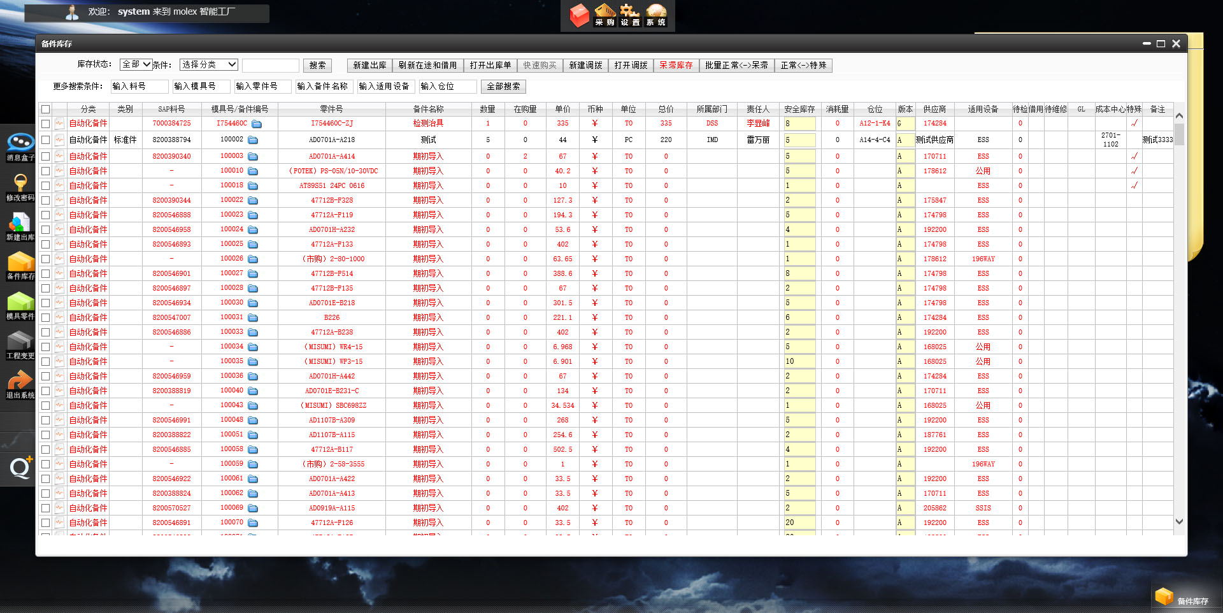Check the row checkbox for SAP 8200388794
Viewport: 1223px width, 613px height.
(x=45, y=140)
